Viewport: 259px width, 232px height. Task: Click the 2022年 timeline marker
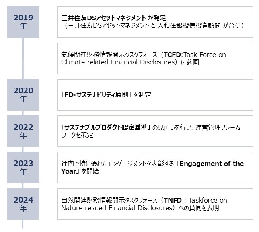tap(23, 131)
